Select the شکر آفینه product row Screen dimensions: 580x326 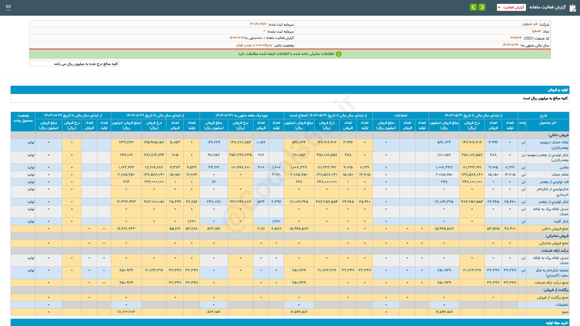(561, 221)
